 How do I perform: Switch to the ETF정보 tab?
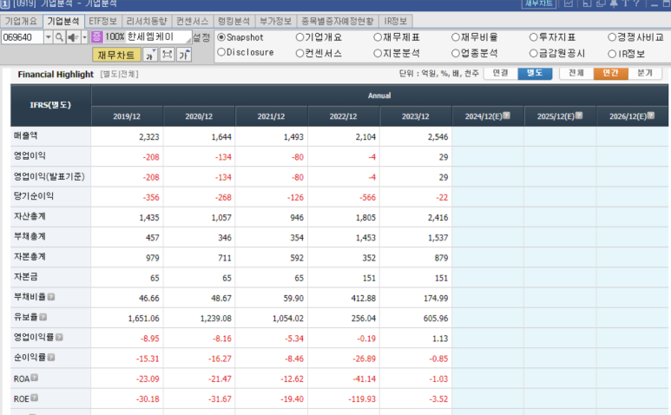pos(102,21)
